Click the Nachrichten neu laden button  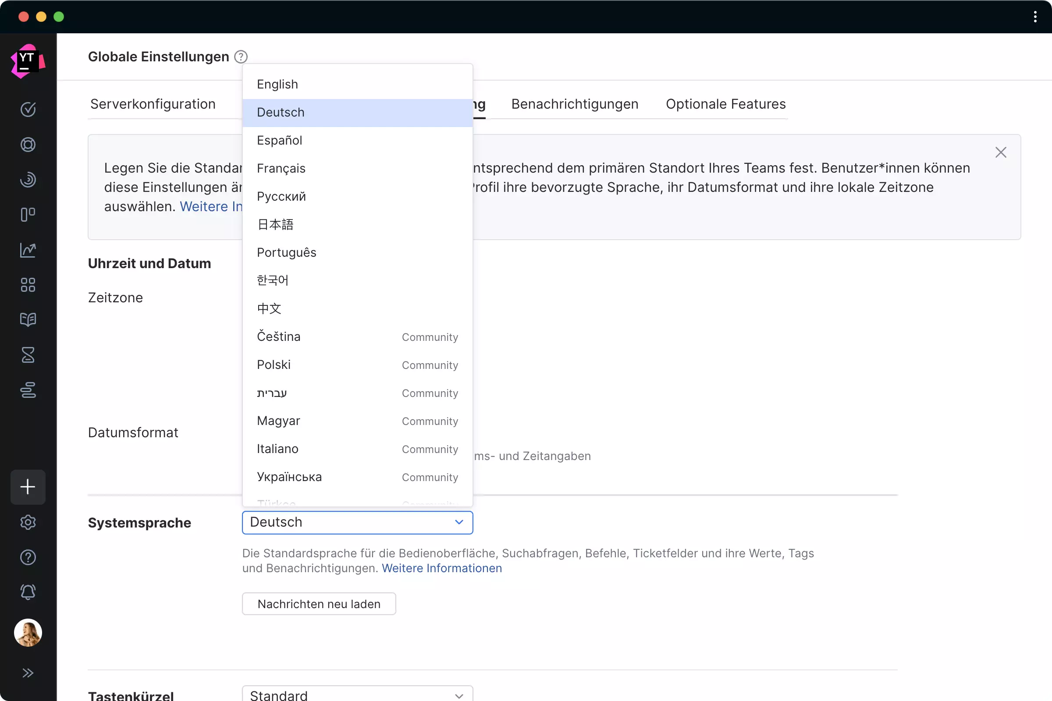point(319,604)
